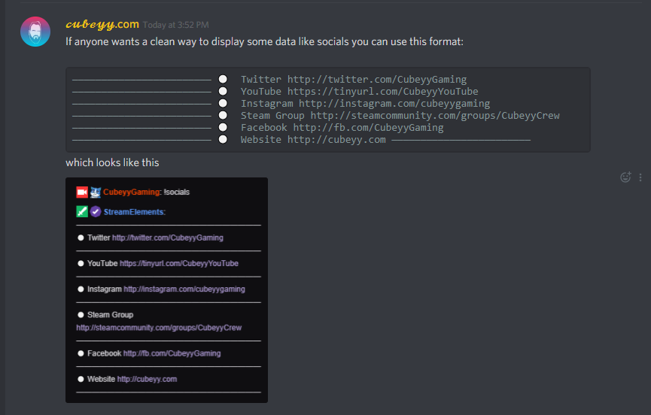Click the intro sentence about displaying socials
The width and height of the screenshot is (651, 415).
pyautogui.click(x=264, y=42)
